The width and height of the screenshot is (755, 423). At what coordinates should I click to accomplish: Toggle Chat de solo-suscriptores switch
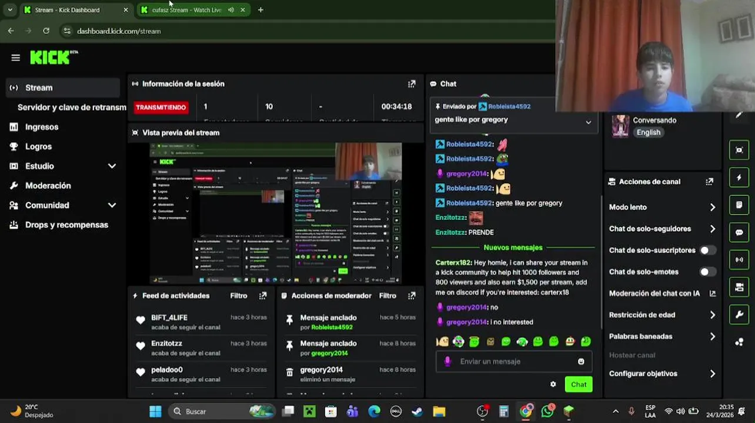coord(708,250)
